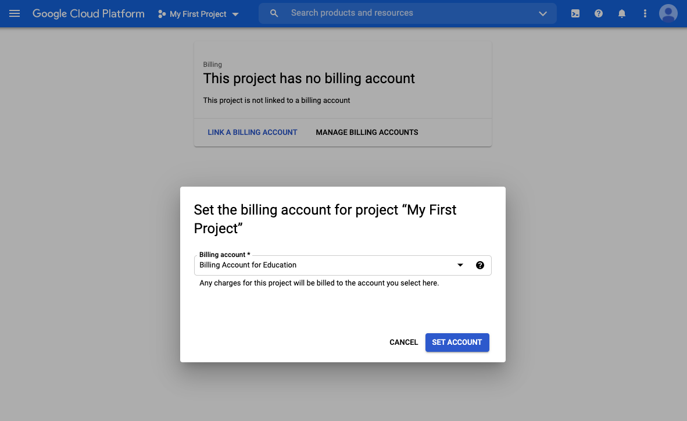Open the hamburger navigation menu
The height and width of the screenshot is (421, 687).
pyautogui.click(x=15, y=13)
